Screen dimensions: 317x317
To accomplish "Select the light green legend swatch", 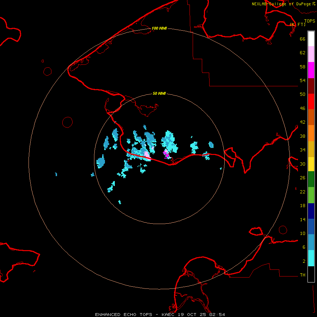I will coord(311,195).
